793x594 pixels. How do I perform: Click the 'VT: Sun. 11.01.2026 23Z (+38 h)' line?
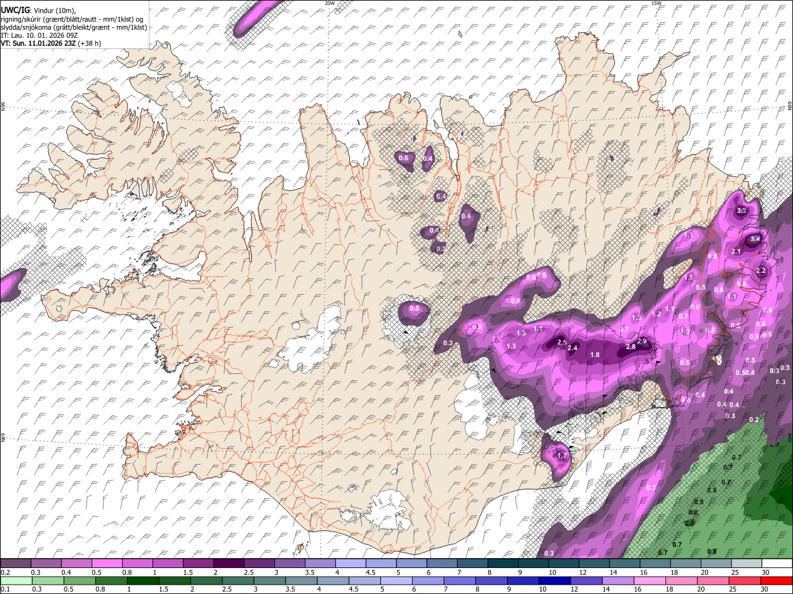(x=51, y=43)
